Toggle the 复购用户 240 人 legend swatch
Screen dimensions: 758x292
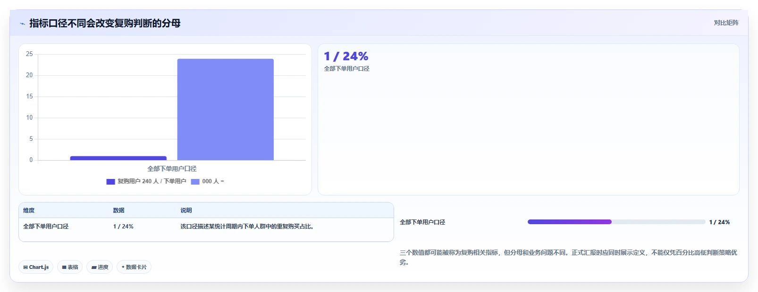click(111, 181)
